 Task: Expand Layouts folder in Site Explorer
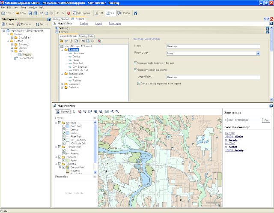12,48
